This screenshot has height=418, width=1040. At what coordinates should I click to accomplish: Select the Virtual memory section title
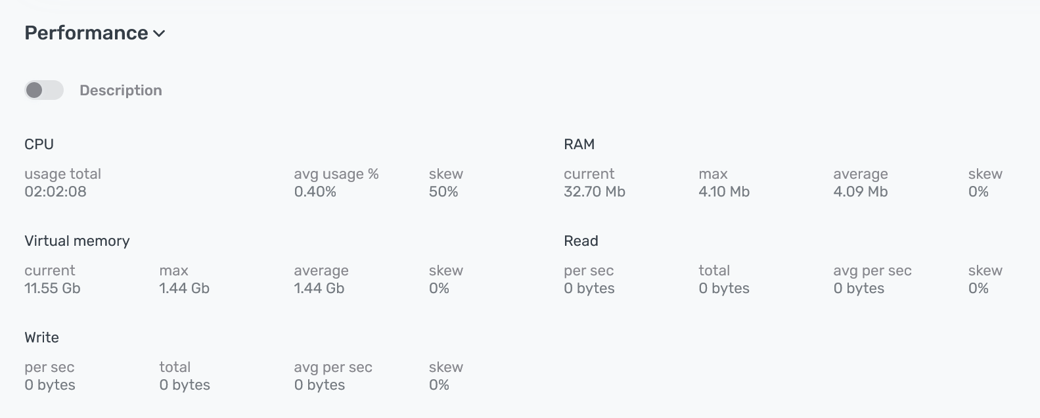click(77, 241)
